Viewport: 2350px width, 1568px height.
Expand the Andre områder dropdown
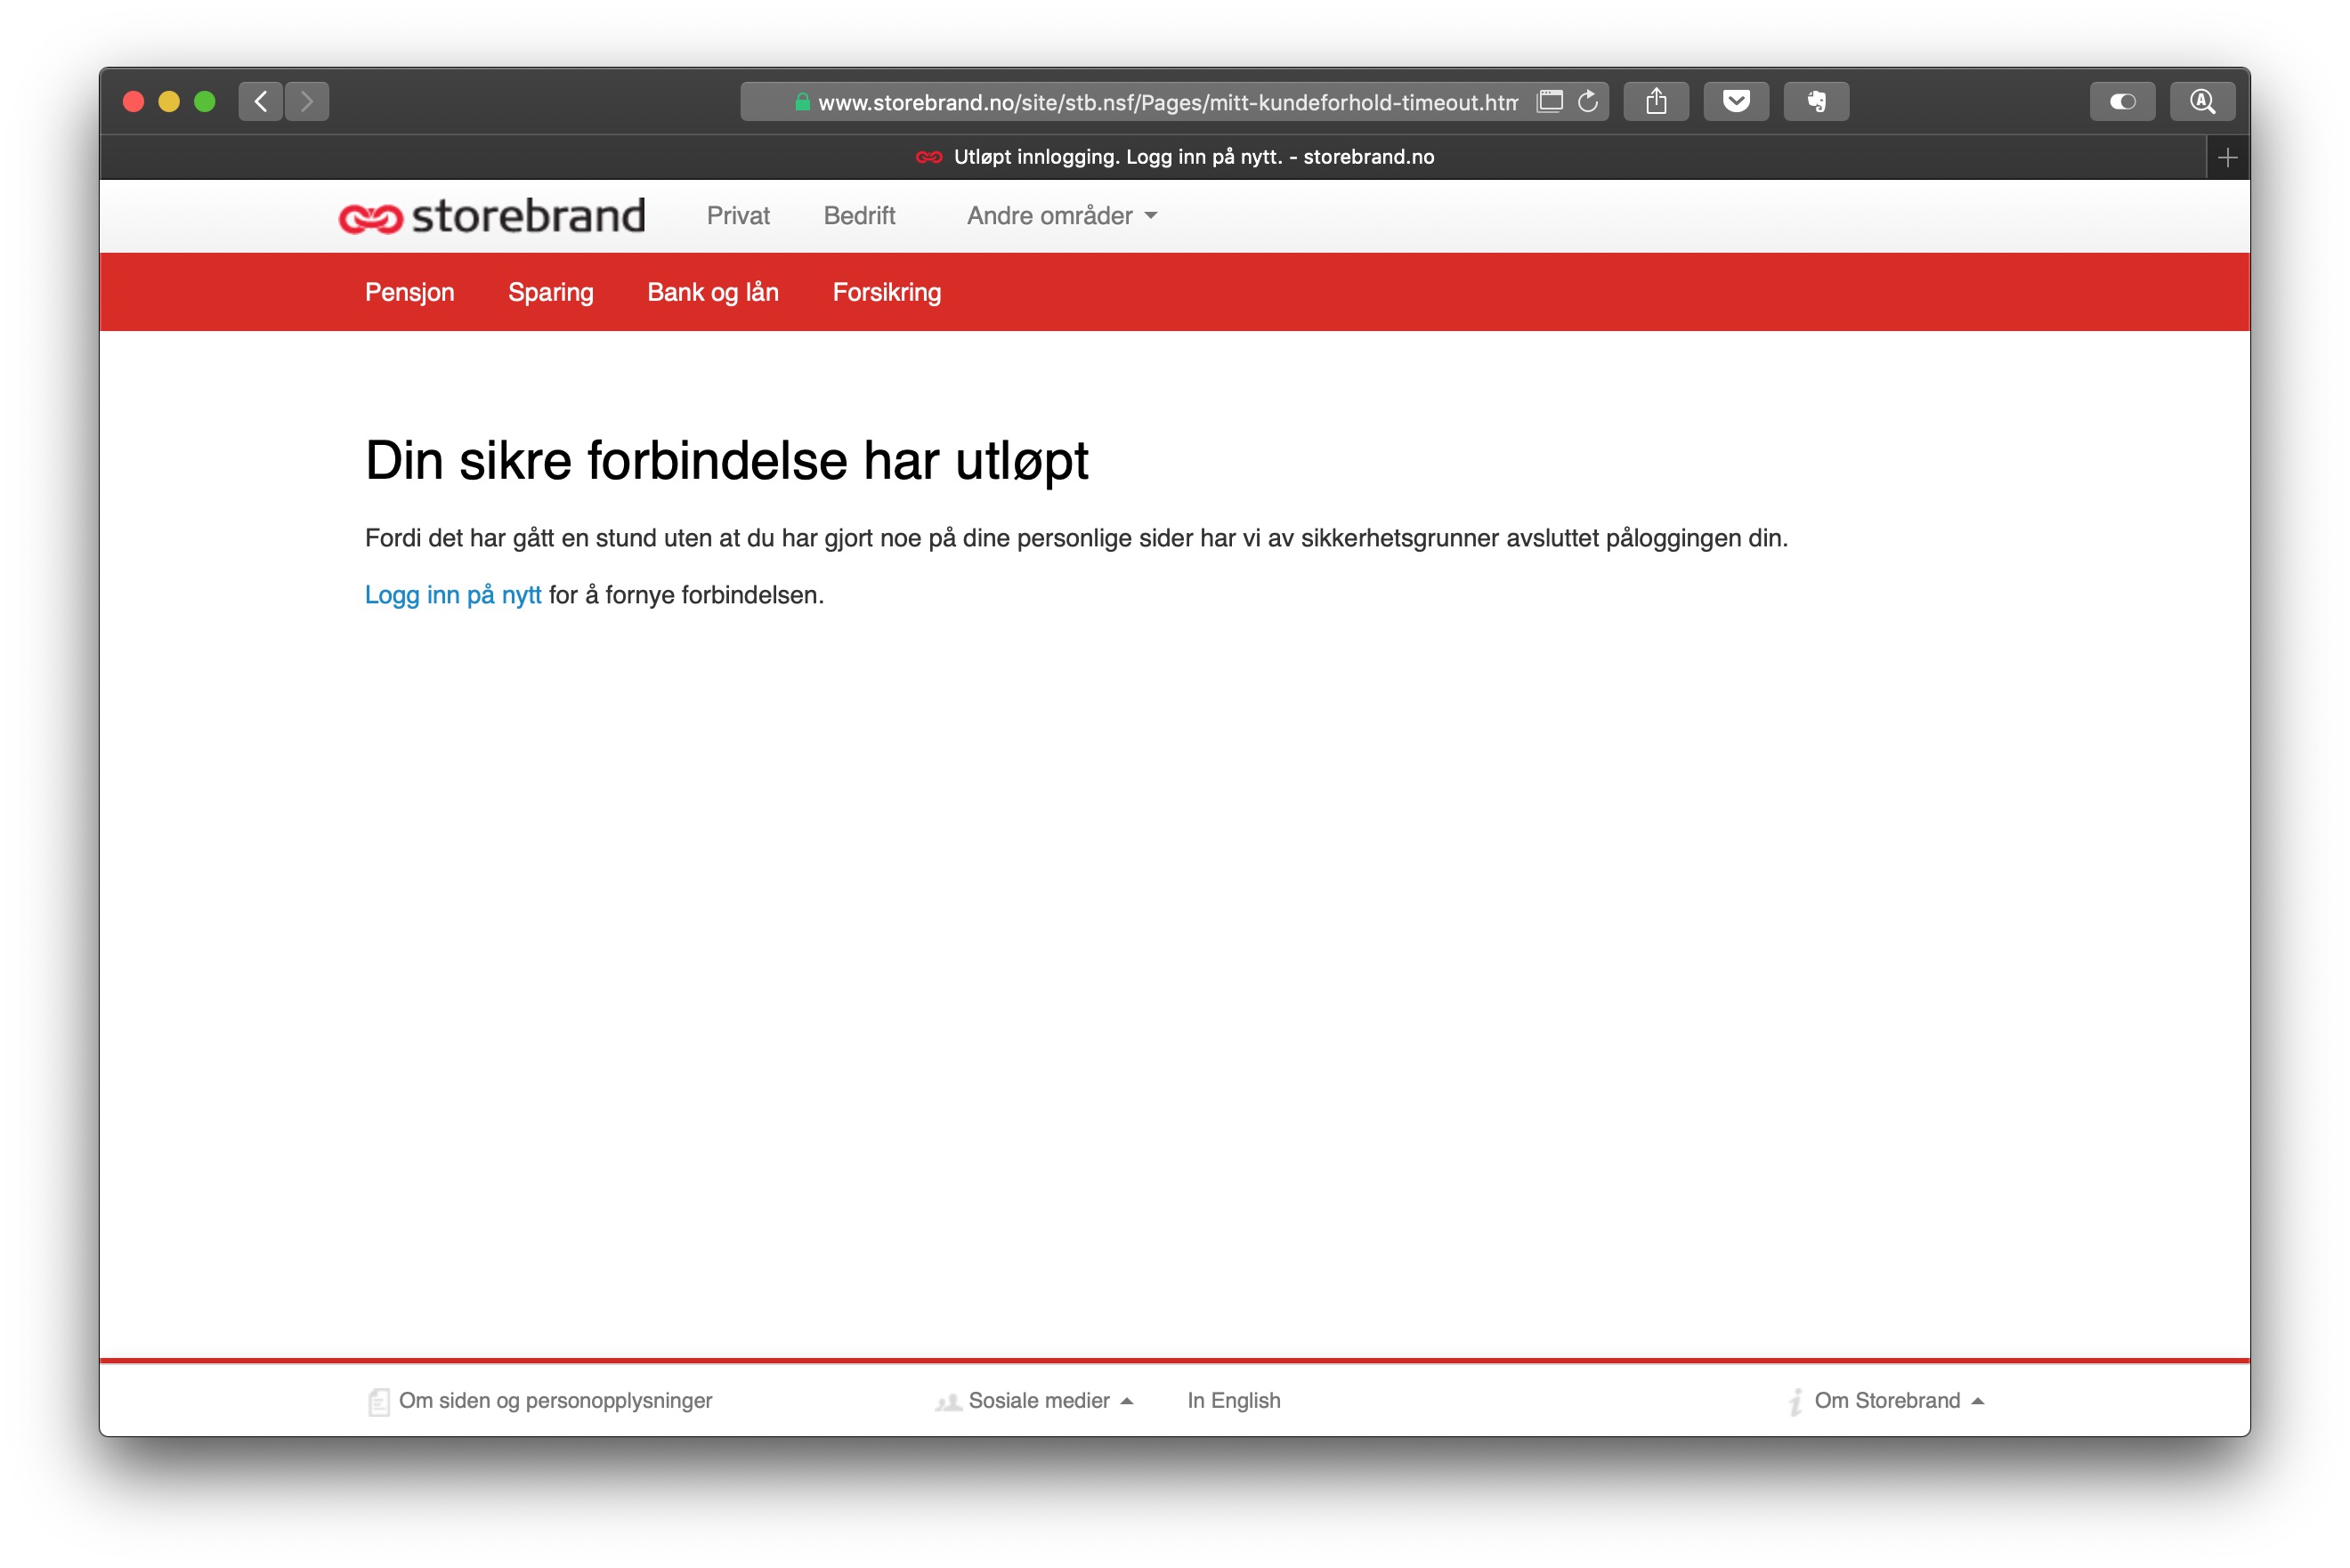click(1061, 216)
